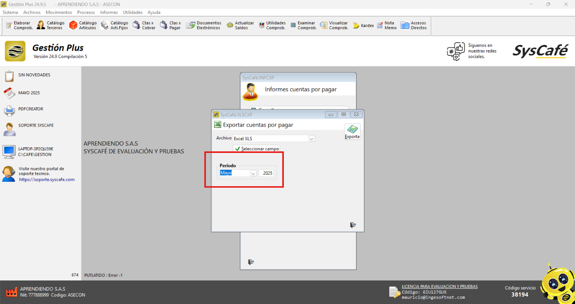Viewport: 575px width, 304px height.
Task: Open the Movimientos menu
Action: [59, 12]
